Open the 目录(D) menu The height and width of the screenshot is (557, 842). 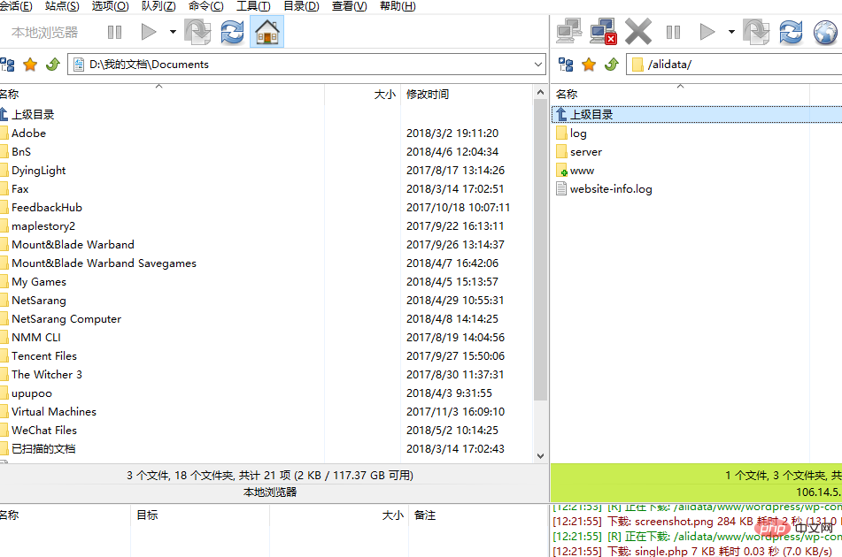coord(301,6)
